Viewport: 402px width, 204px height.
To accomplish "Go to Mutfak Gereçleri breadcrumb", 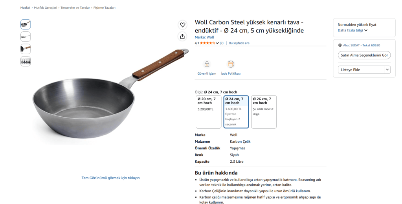I will pos(45,8).
